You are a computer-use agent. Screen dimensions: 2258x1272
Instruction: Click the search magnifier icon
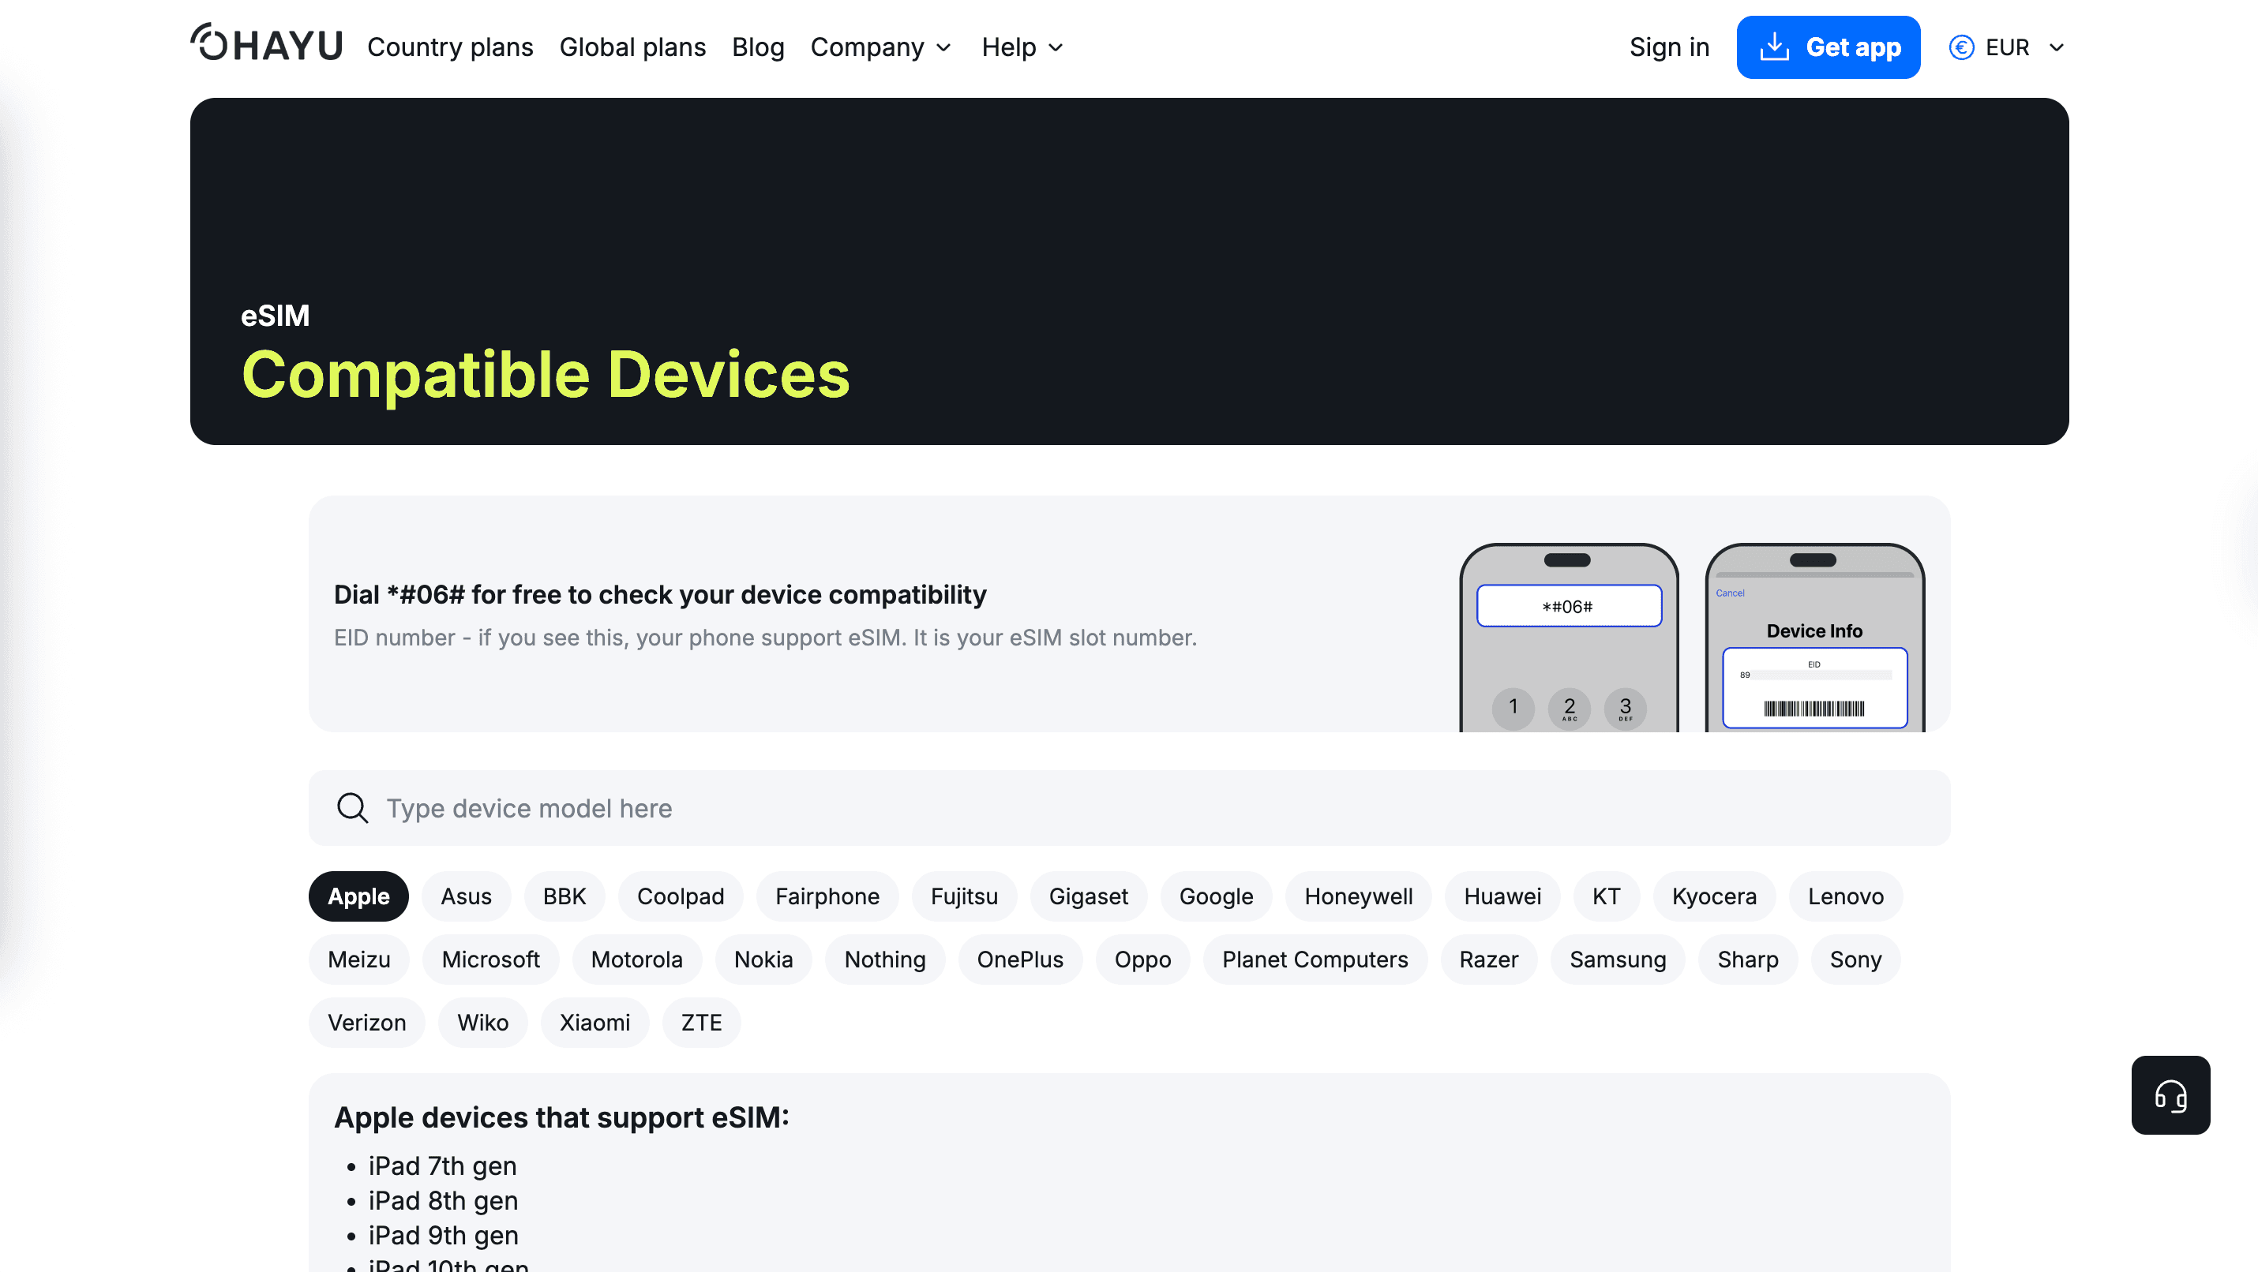[352, 808]
